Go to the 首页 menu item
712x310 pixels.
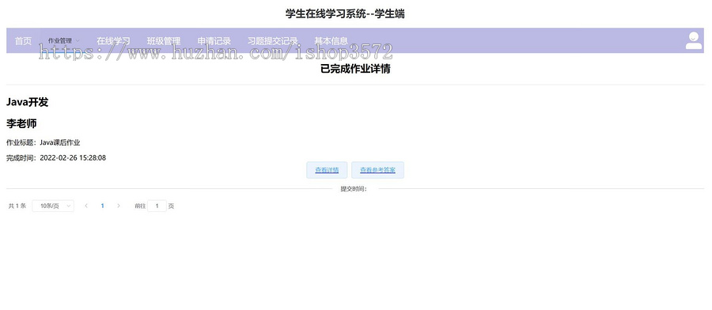(23, 41)
